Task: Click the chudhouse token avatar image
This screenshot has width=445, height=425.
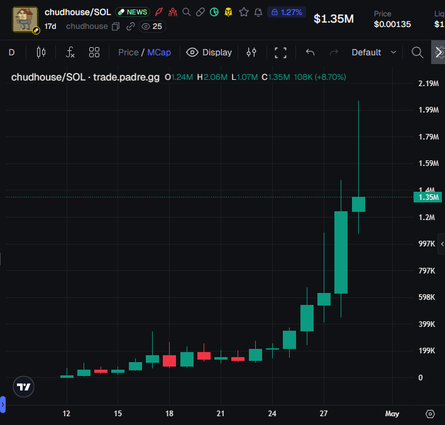Action: click(25, 19)
